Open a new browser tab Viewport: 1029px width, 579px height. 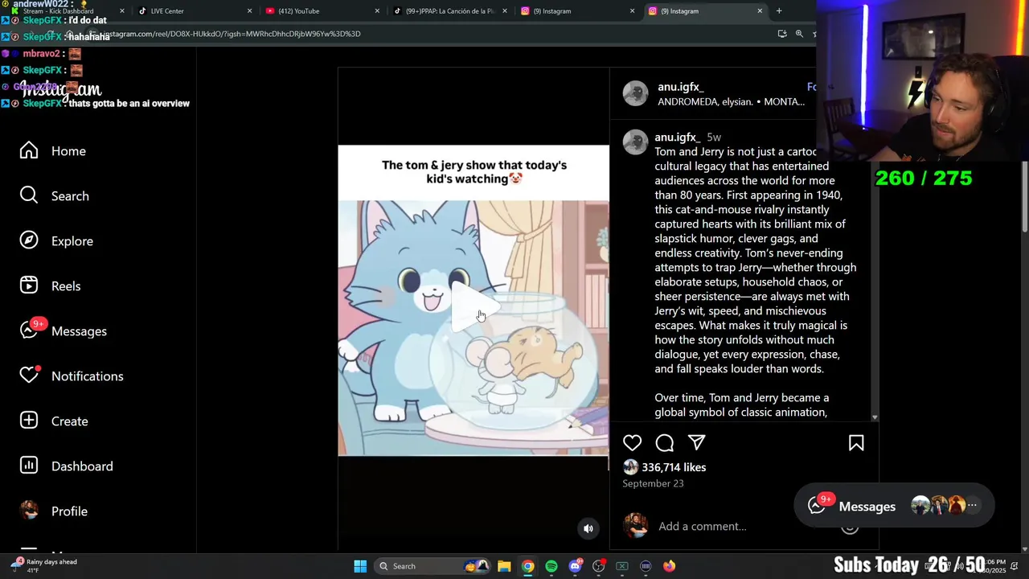click(x=779, y=11)
